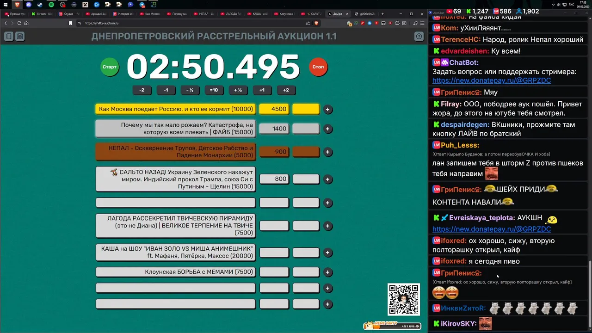The width and height of the screenshot is (592, 333).
Task: Open donatepay link in Evreiskaya_teplota message
Action: [492, 229]
